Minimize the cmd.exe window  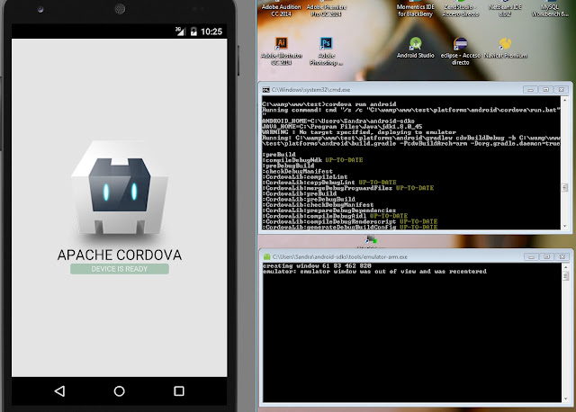coord(530,90)
